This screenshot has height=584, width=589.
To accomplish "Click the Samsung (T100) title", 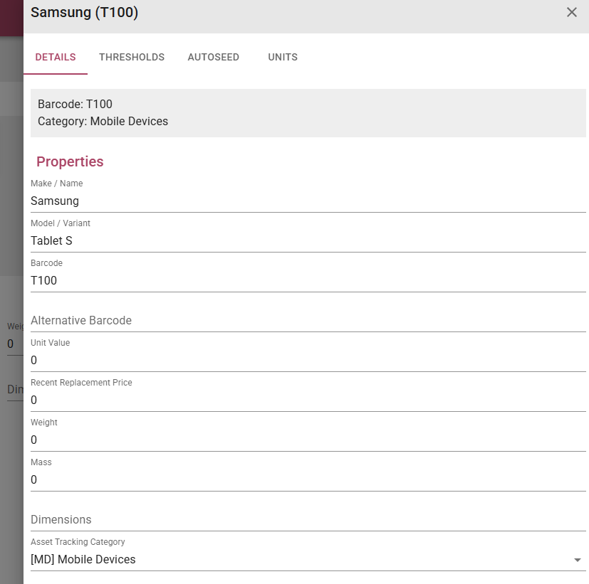I will tap(85, 12).
